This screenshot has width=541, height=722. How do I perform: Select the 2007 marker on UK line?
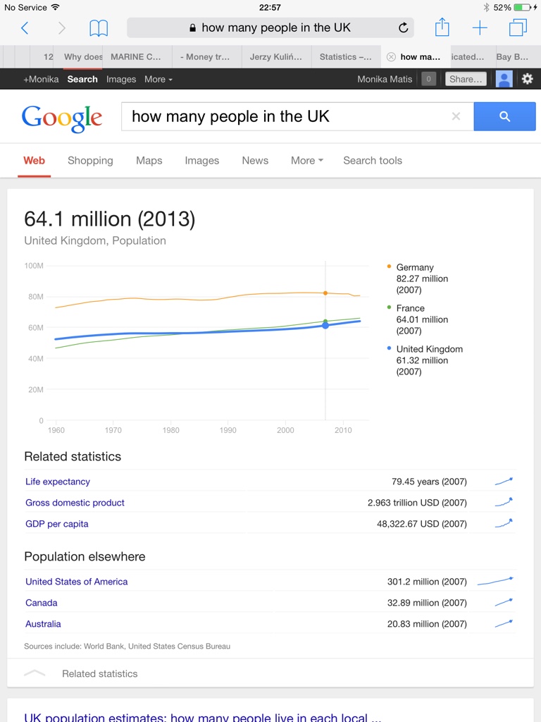[x=325, y=325]
